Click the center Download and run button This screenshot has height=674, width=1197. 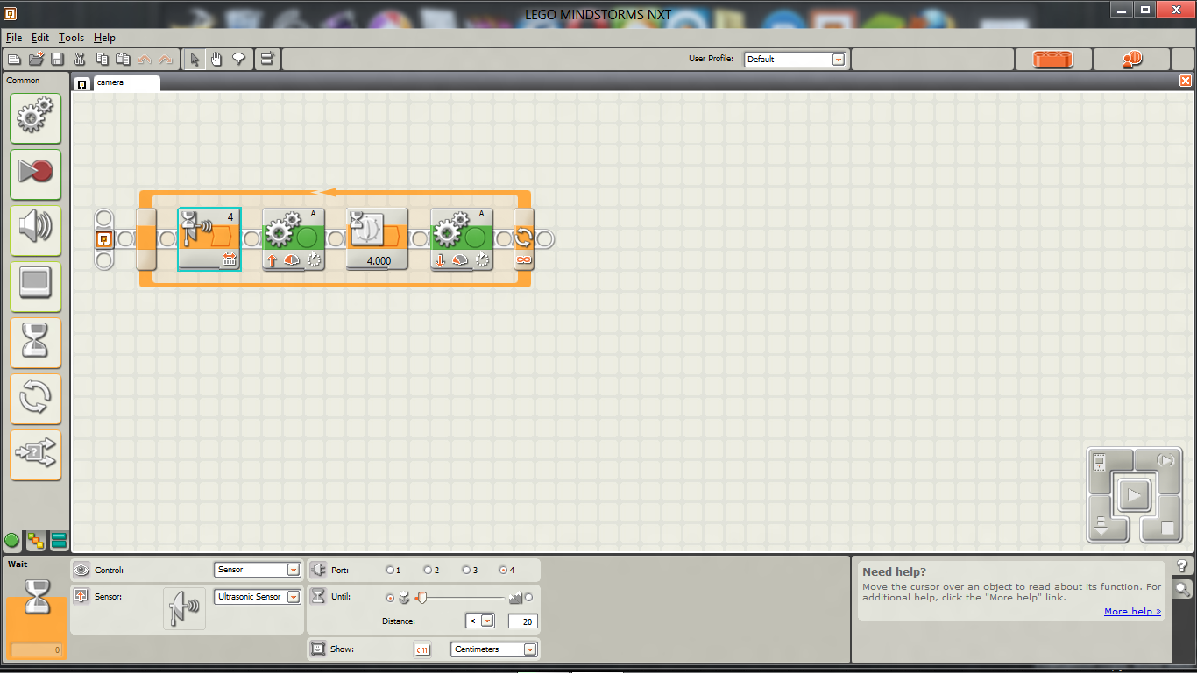[1134, 495]
